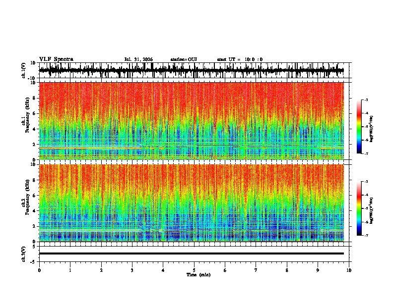Screen dimensions: 393x303
Task: Click the '3' tick on the time axis
Action: (132, 270)
